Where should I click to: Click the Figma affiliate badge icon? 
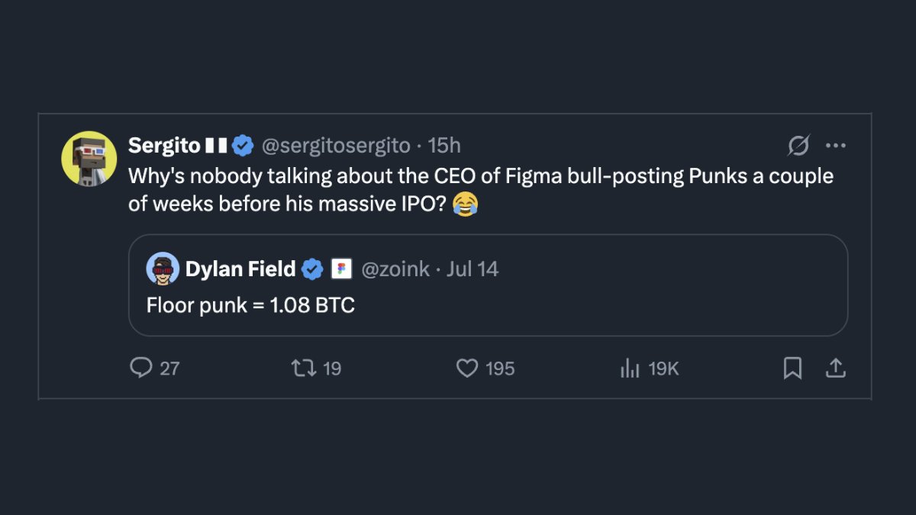click(x=340, y=269)
